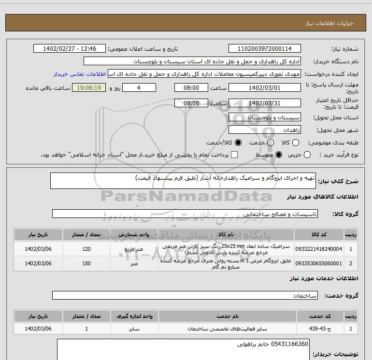Click the remaining days field showing 4

click(139, 87)
